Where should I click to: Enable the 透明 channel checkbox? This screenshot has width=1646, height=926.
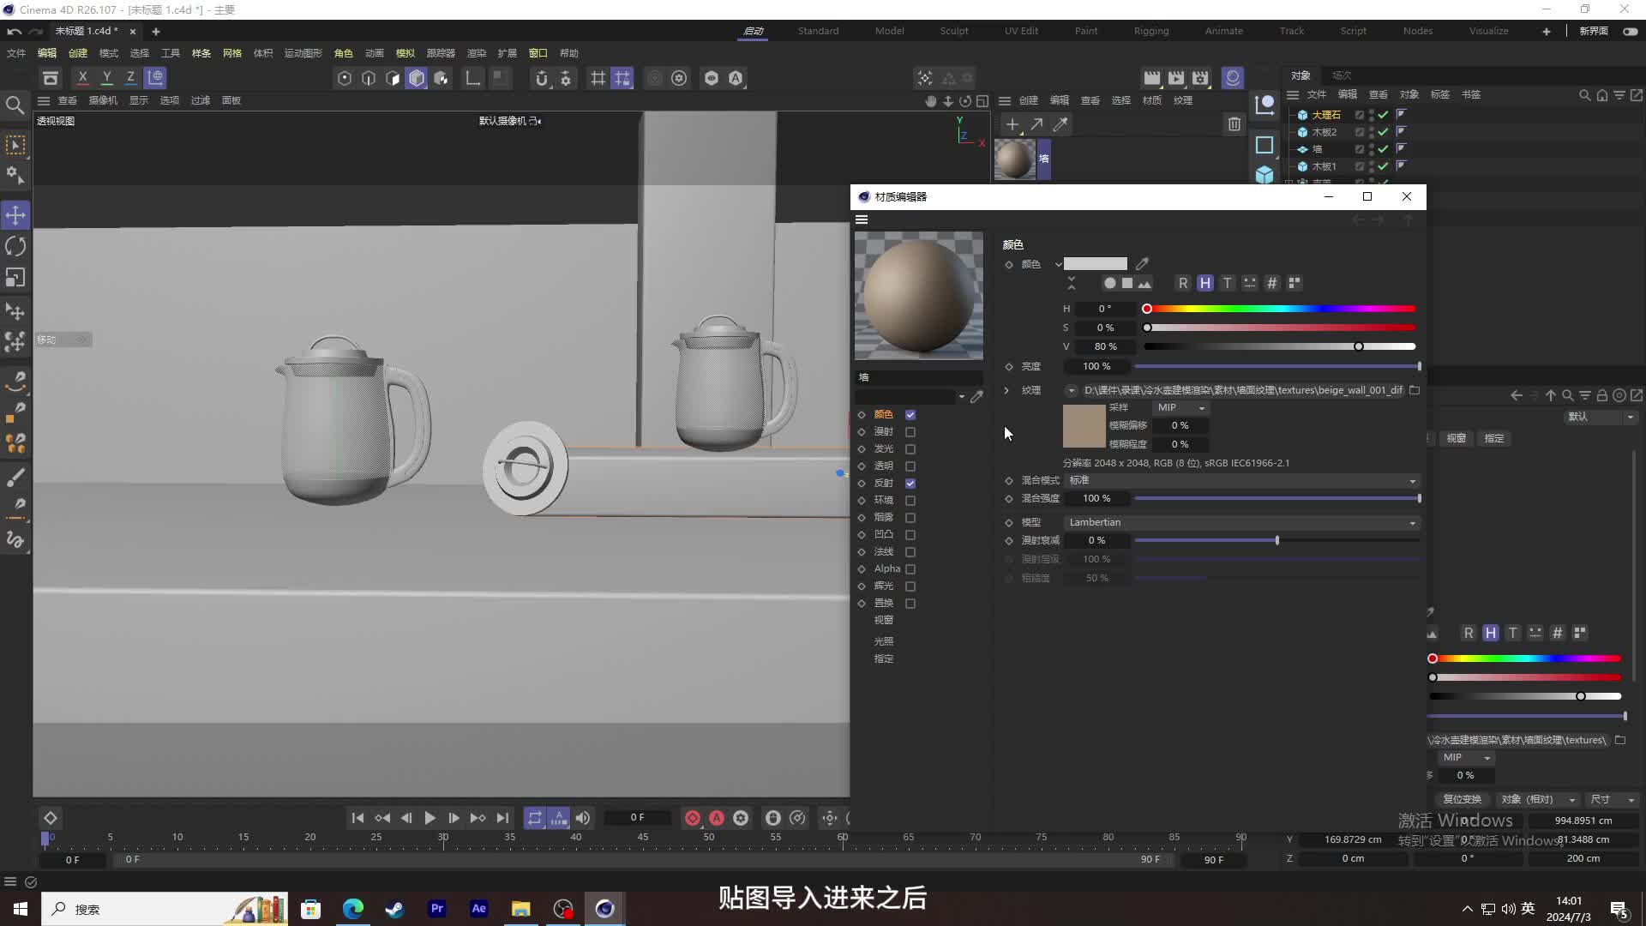point(910,466)
